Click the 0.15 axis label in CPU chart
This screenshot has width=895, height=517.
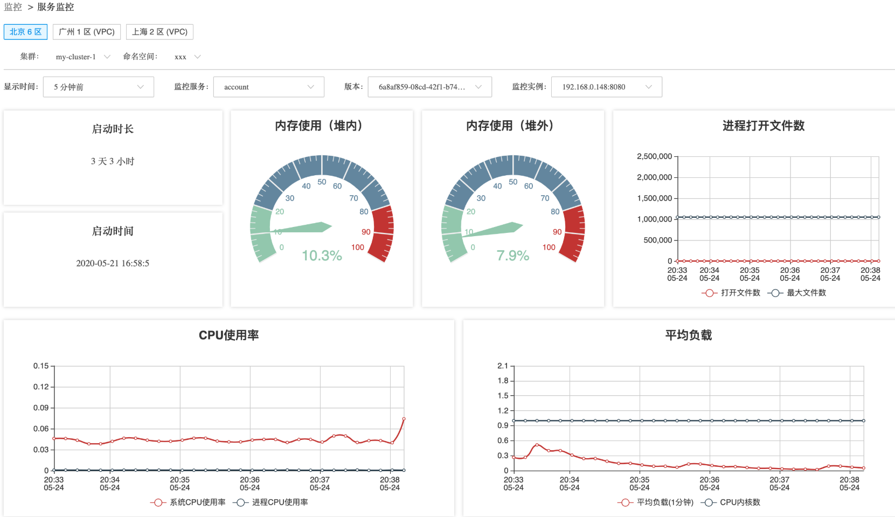(x=41, y=366)
